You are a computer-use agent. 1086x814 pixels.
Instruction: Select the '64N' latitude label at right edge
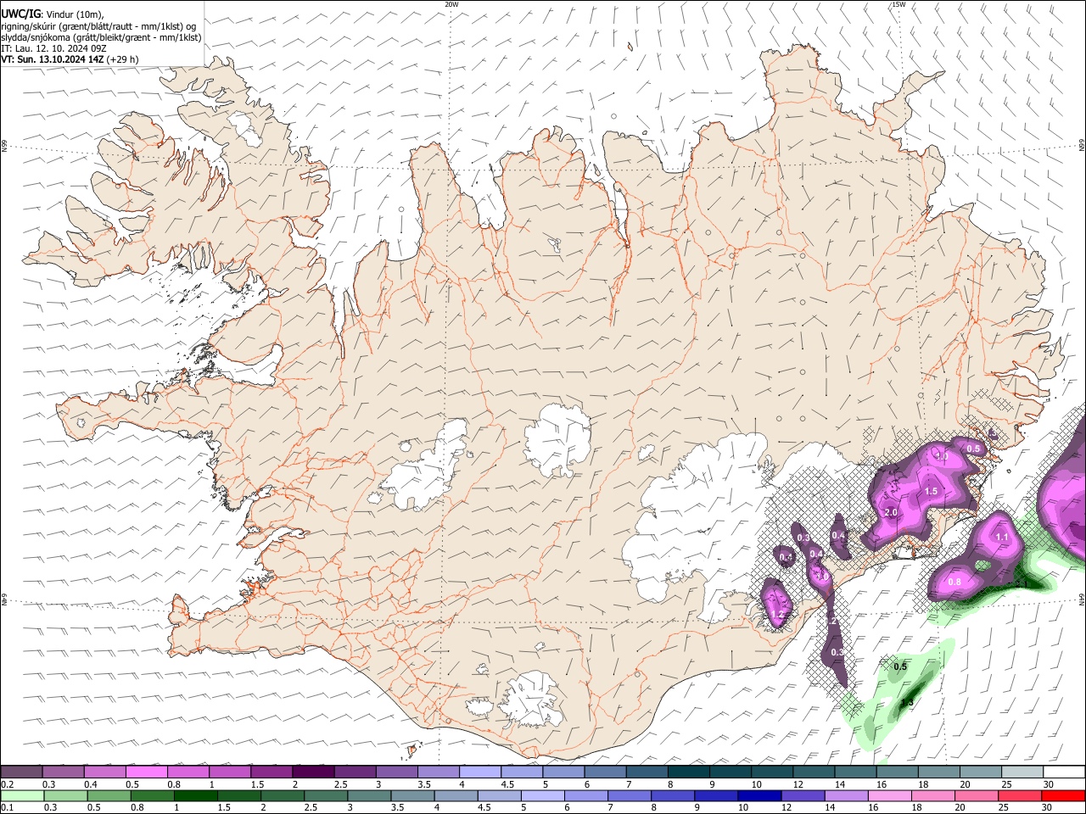click(1082, 599)
